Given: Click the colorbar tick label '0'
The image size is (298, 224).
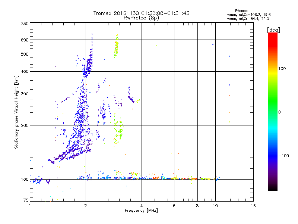Looking at the screenshot, I should pyautogui.click(x=279, y=112).
